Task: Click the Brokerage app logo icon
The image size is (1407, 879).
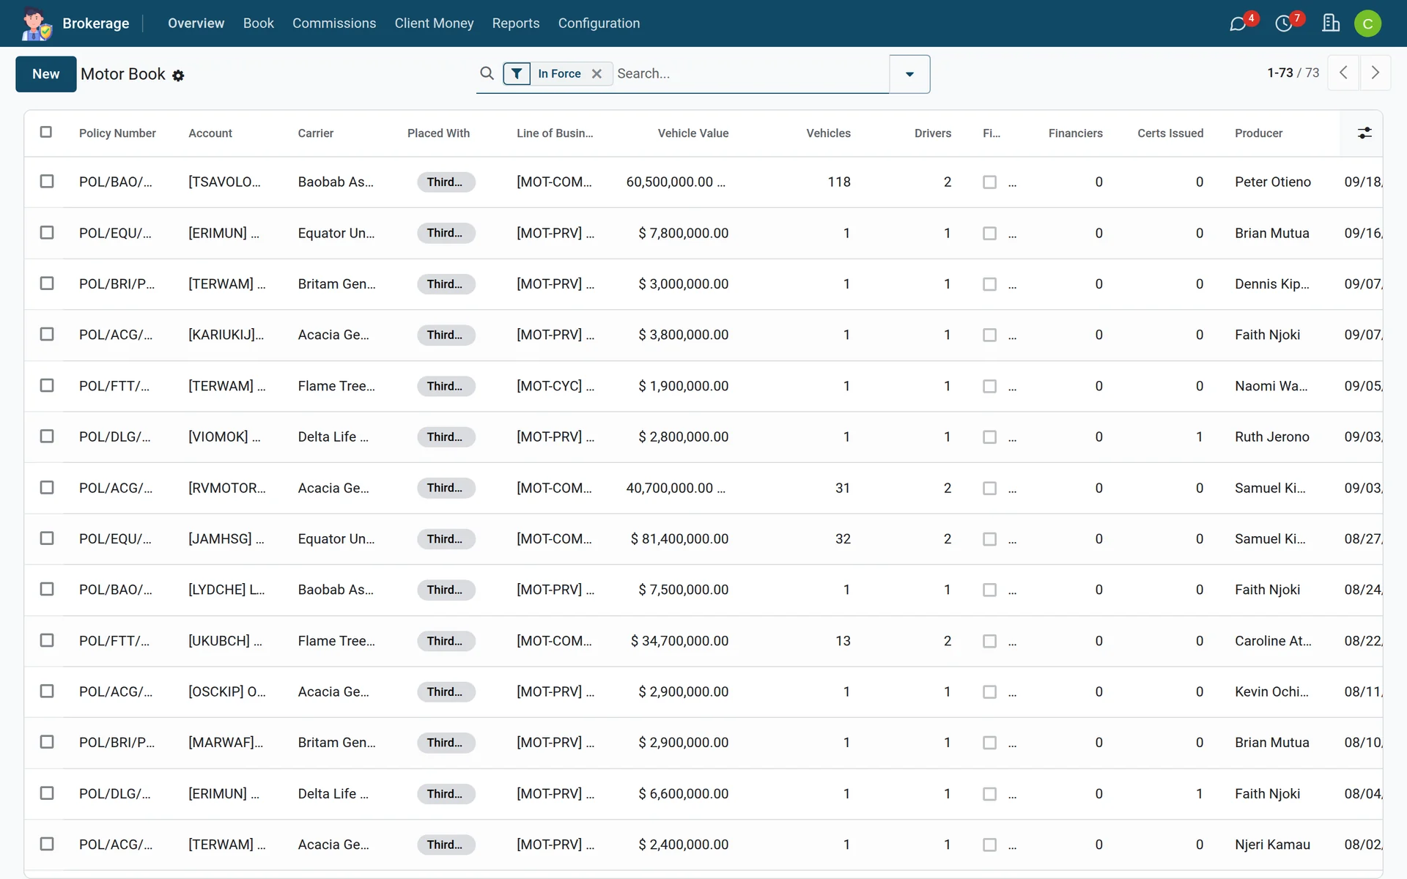Action: (x=36, y=23)
